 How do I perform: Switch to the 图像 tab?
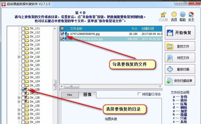(x=88, y=95)
